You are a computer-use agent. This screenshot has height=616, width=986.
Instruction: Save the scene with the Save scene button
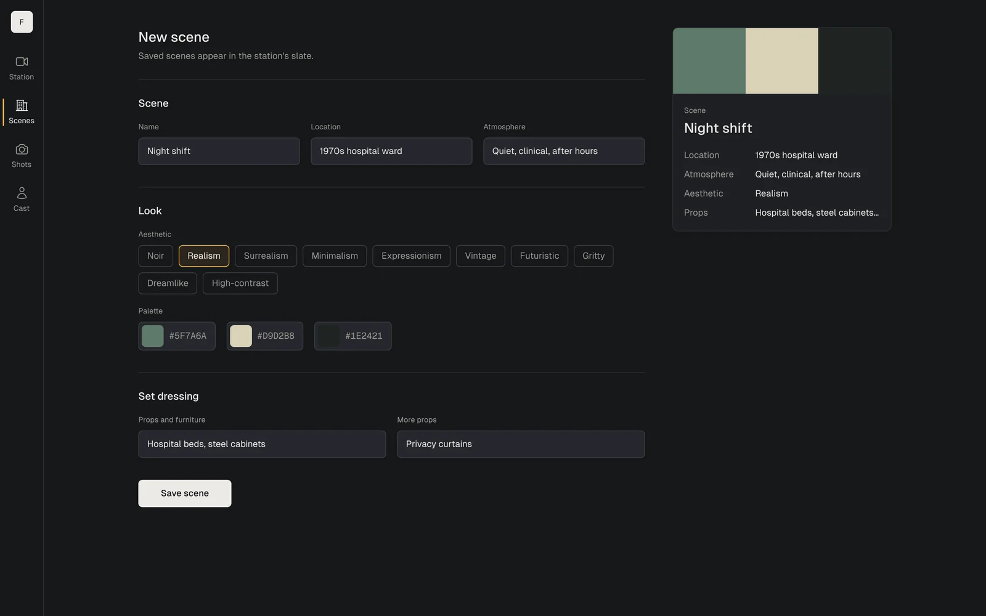click(x=185, y=493)
